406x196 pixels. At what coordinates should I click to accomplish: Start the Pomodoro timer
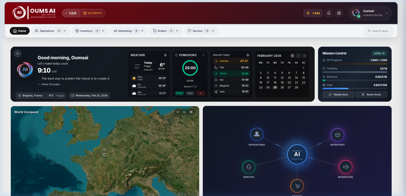coord(180,93)
